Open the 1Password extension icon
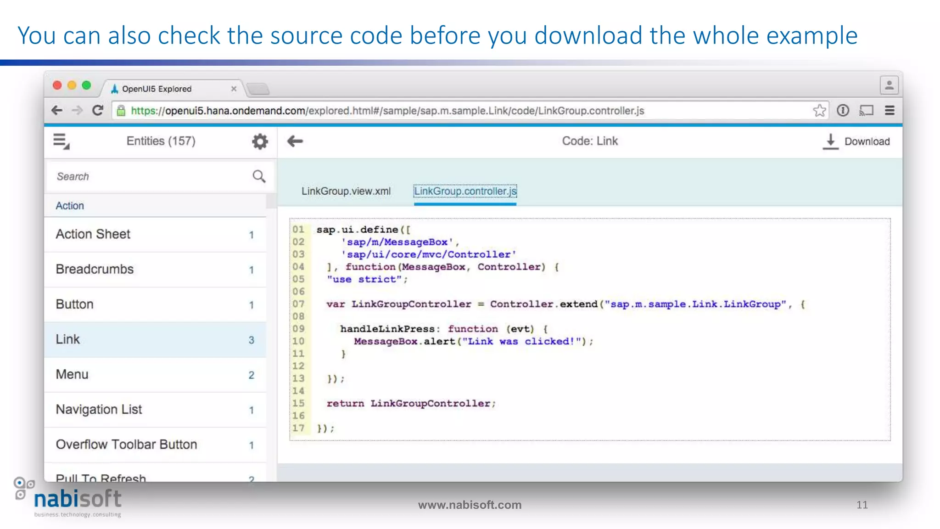940x529 pixels. (x=843, y=110)
